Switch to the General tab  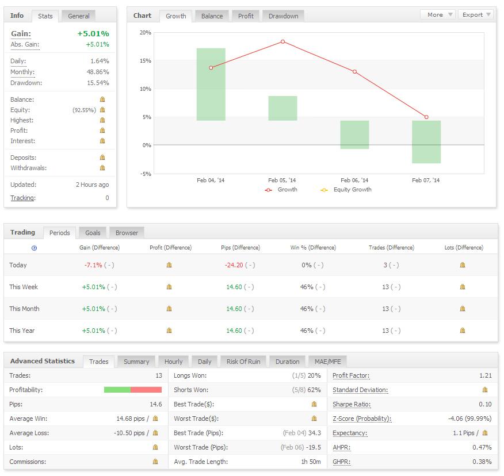tap(79, 16)
